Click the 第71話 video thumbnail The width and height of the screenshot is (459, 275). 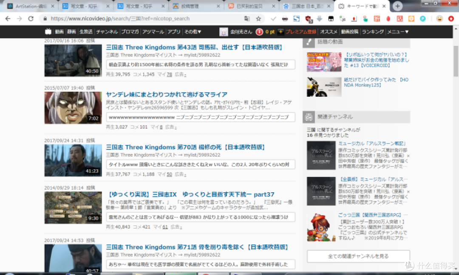[x=73, y=258]
